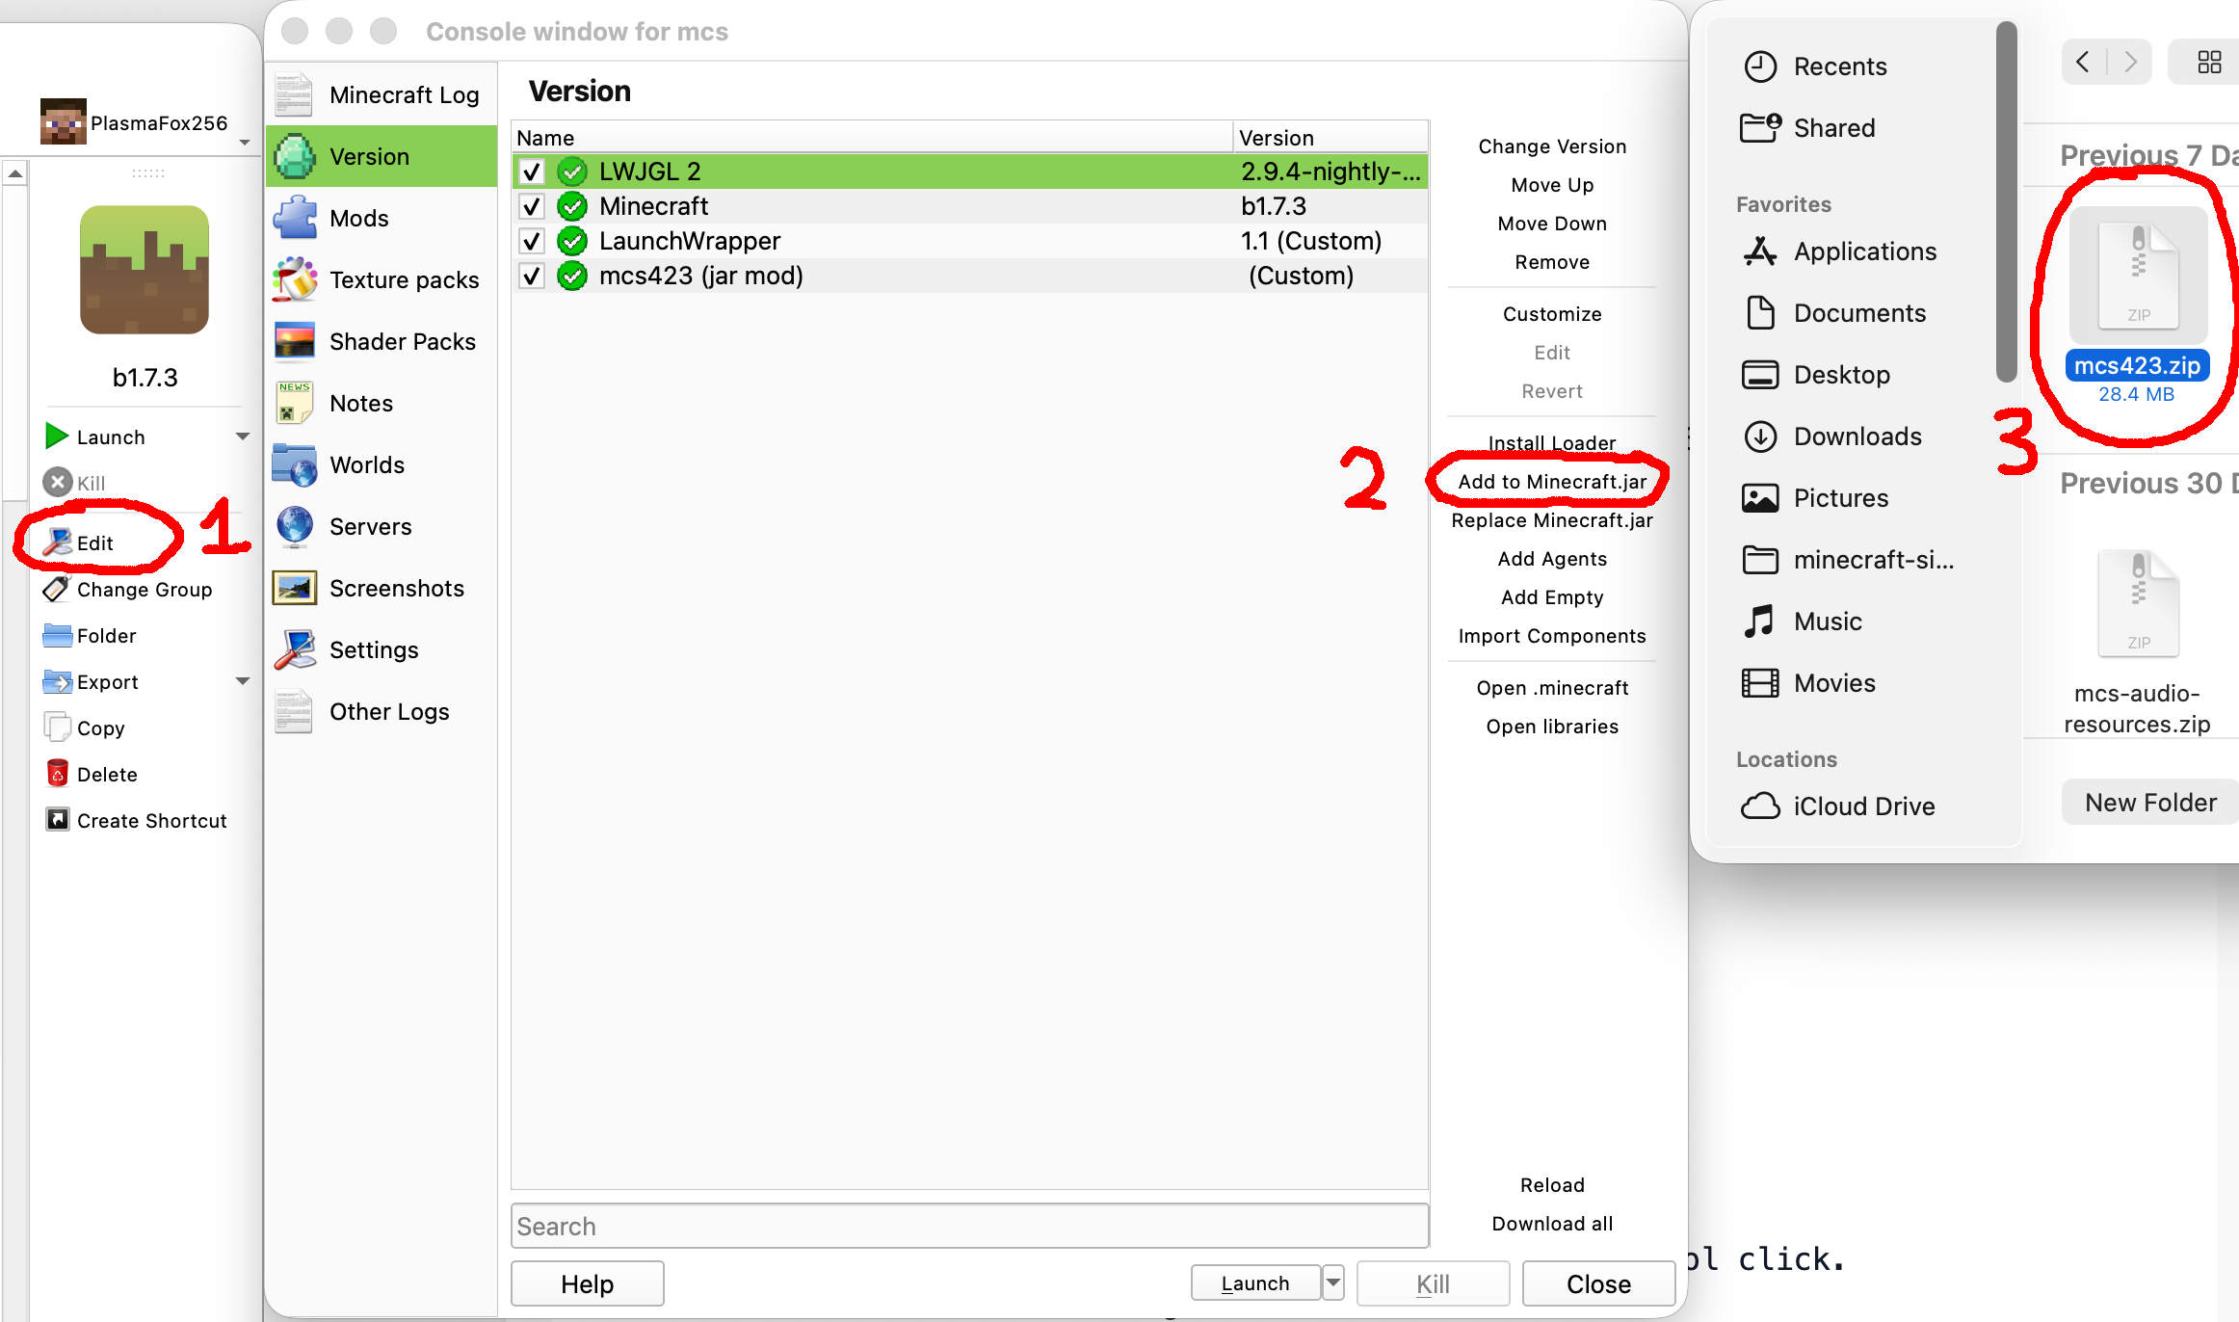Screen dimensions: 2239x1322
Task: Click the Other Logs document icon
Action: click(x=295, y=711)
